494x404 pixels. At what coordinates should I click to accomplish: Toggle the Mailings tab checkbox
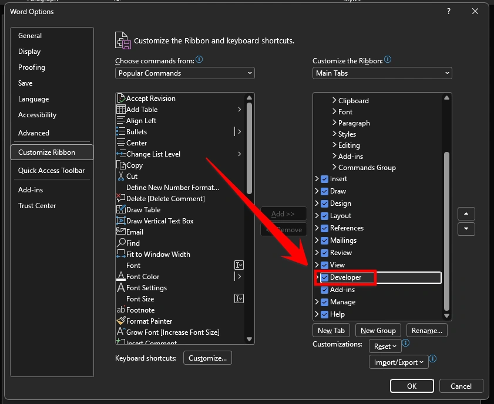[x=324, y=240]
